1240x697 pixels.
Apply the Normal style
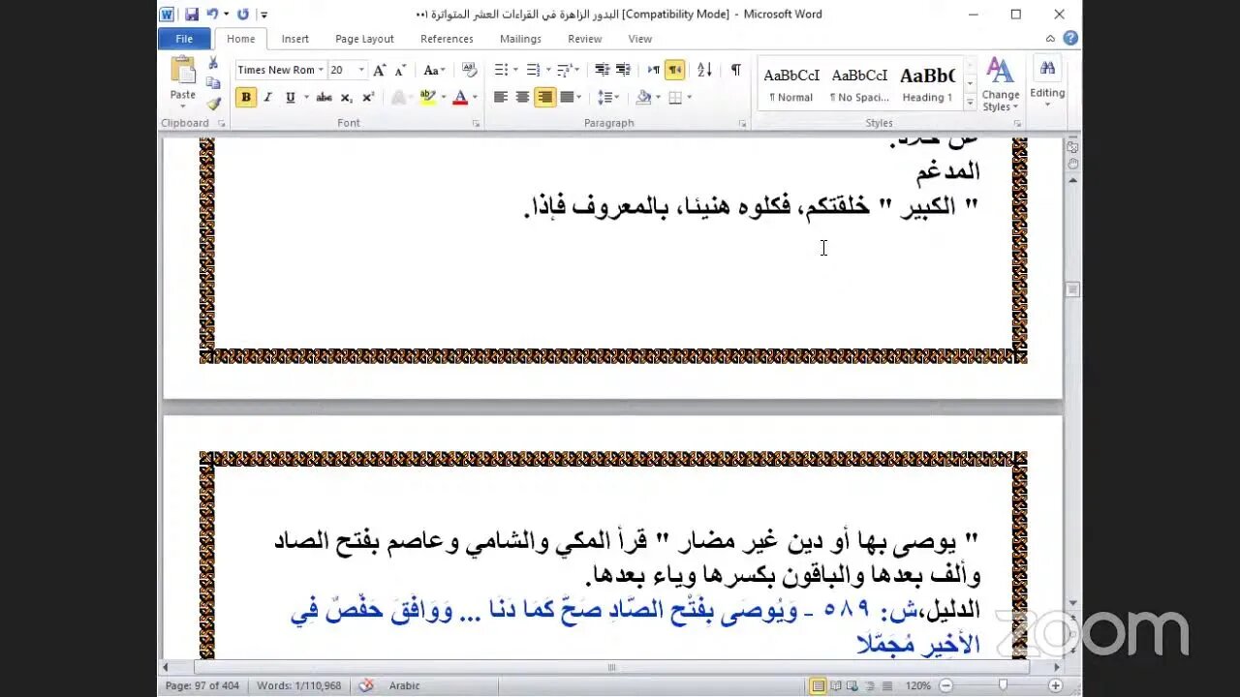coord(791,84)
